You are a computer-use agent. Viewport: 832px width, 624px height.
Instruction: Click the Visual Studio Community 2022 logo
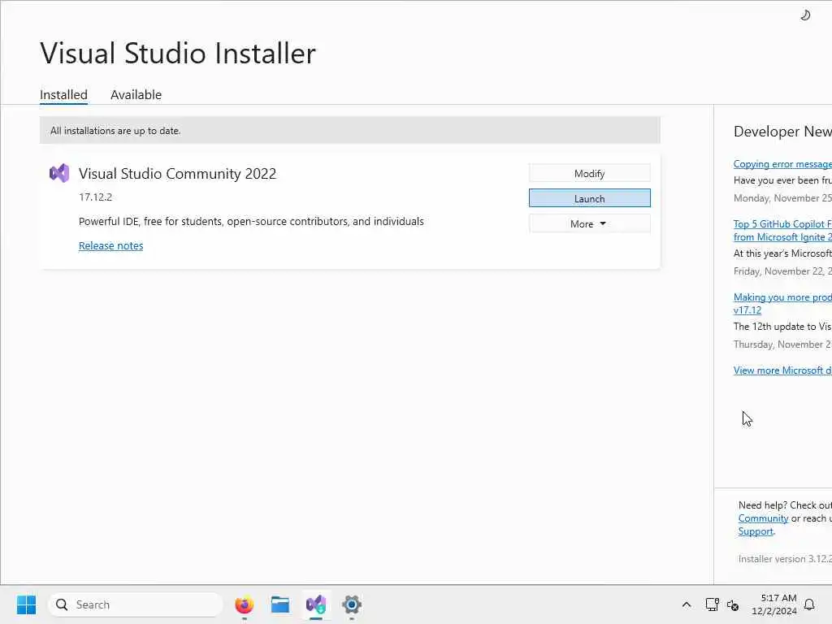pyautogui.click(x=59, y=173)
